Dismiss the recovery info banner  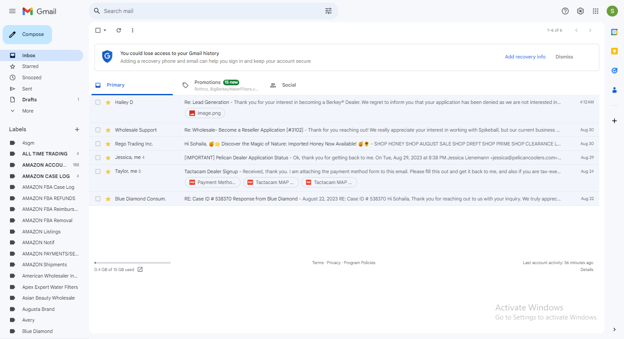coord(564,57)
